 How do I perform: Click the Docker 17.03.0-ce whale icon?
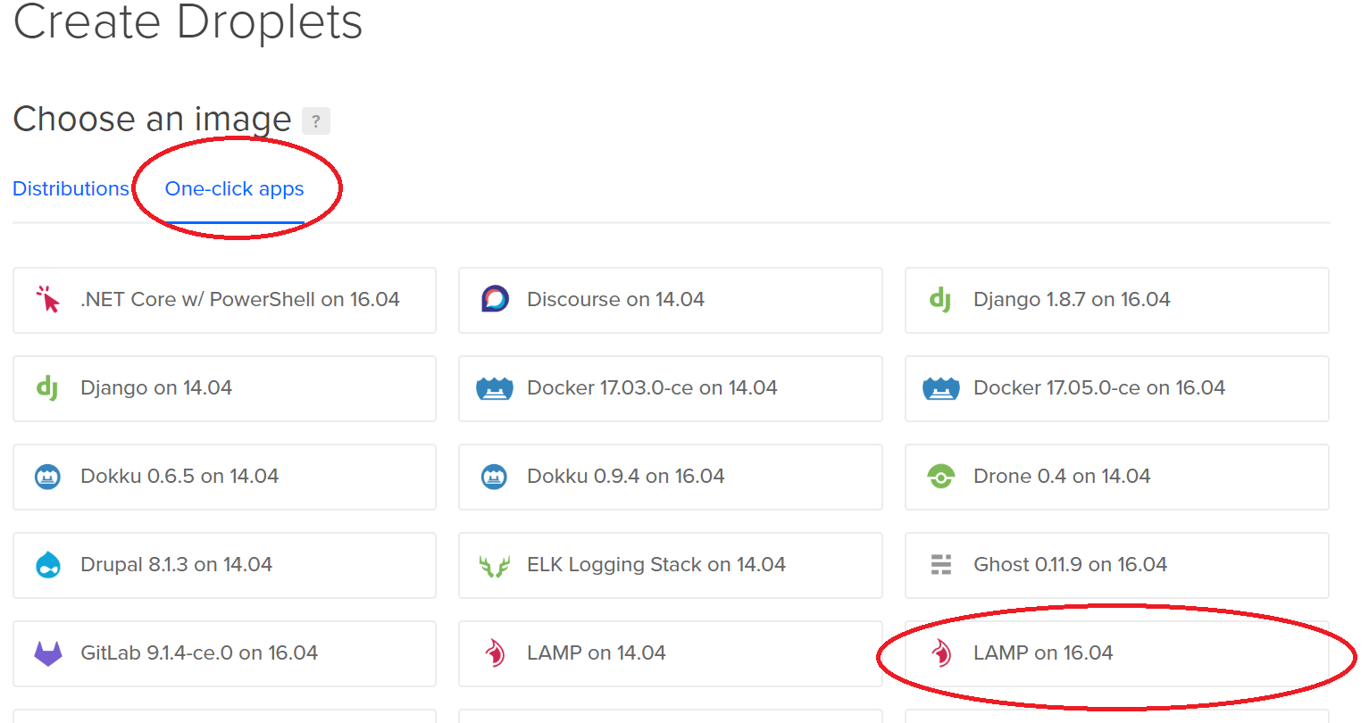[495, 388]
